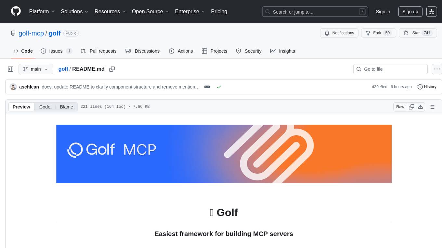Switch to the Insights tab
Viewport: 442px width, 248px height.
pyautogui.click(x=283, y=51)
